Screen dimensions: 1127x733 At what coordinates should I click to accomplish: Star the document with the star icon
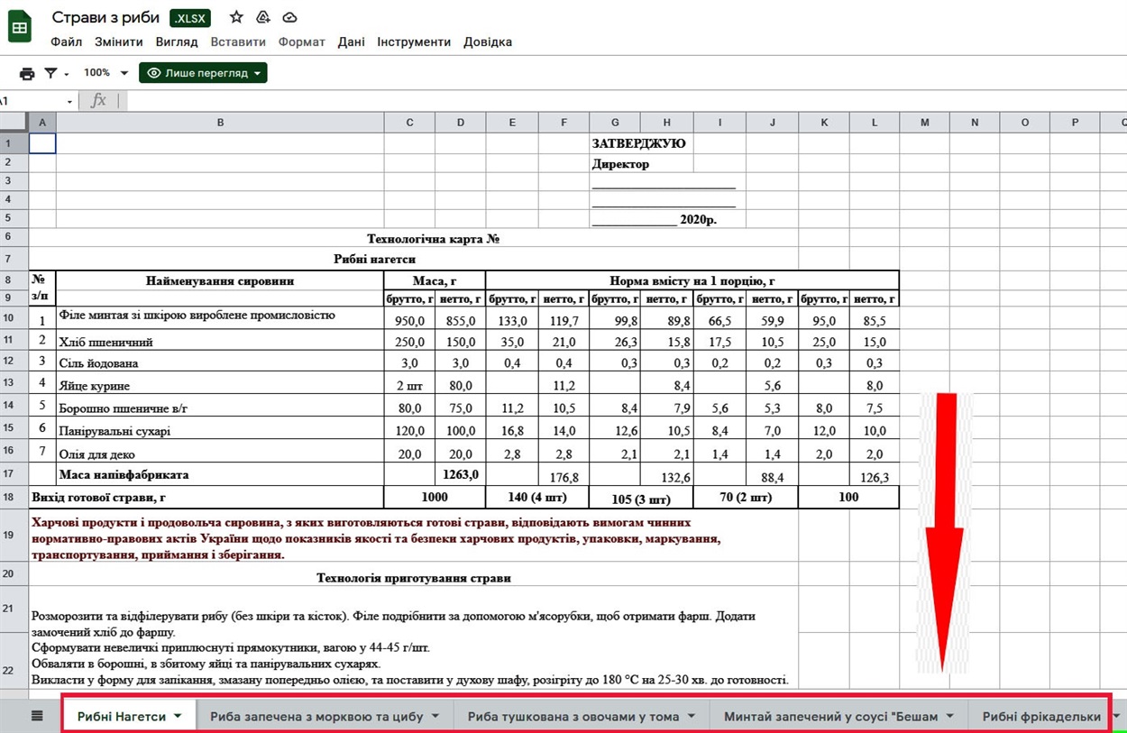pyautogui.click(x=236, y=17)
